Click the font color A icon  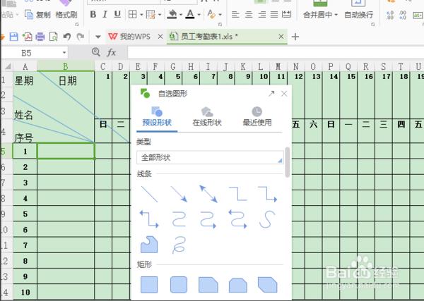[x=190, y=14]
